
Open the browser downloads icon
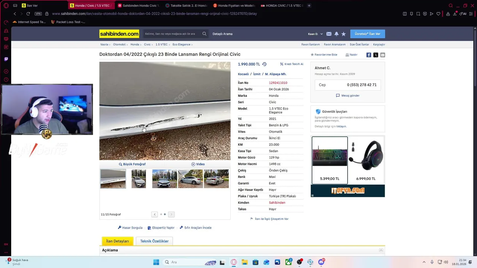(455, 14)
